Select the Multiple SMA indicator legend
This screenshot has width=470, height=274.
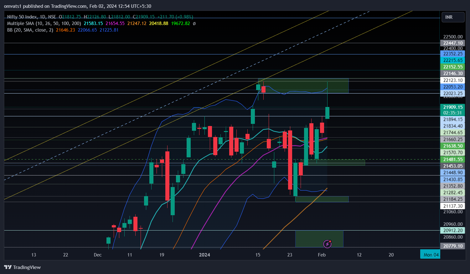(44, 23)
